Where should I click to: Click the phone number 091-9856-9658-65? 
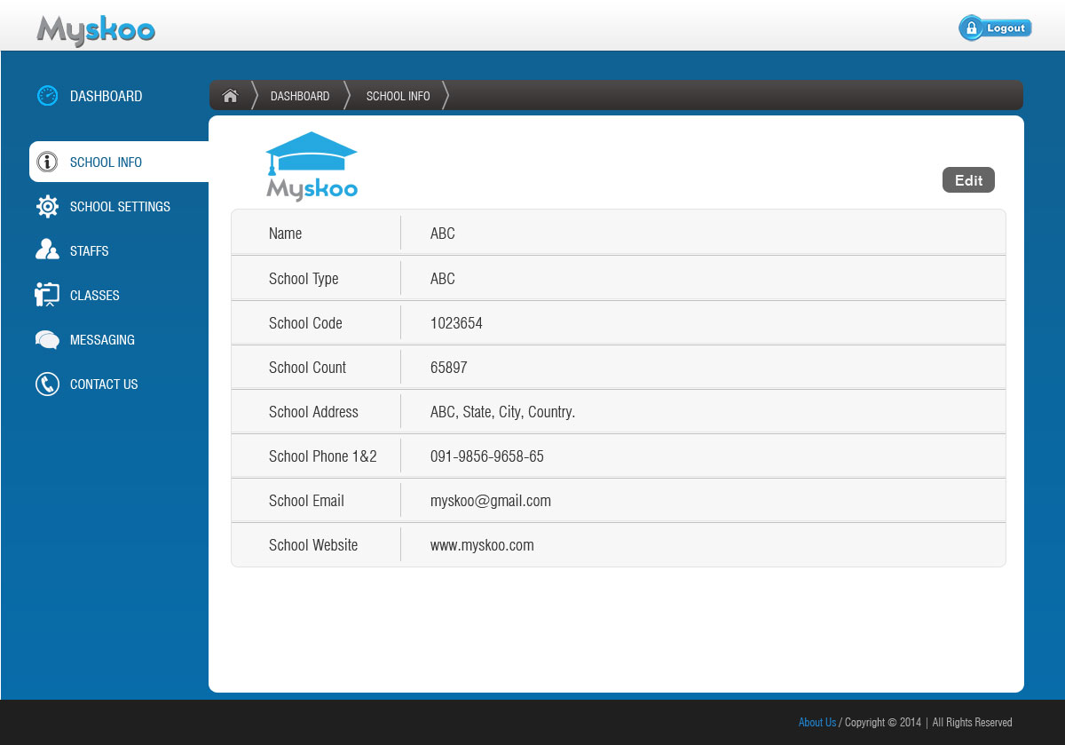point(487,456)
